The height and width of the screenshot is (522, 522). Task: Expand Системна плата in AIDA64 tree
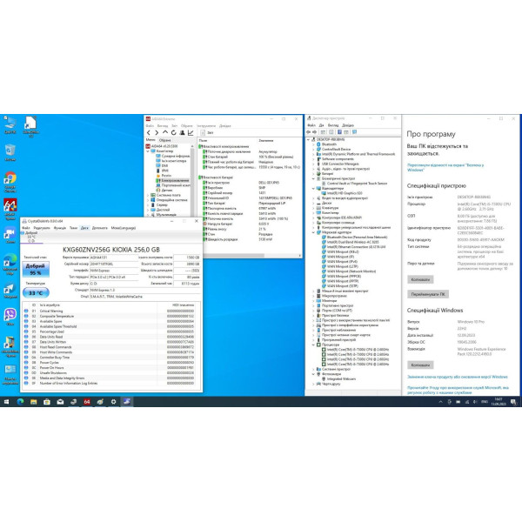point(148,195)
